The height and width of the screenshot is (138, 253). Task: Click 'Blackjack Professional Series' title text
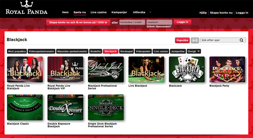pos(102,87)
